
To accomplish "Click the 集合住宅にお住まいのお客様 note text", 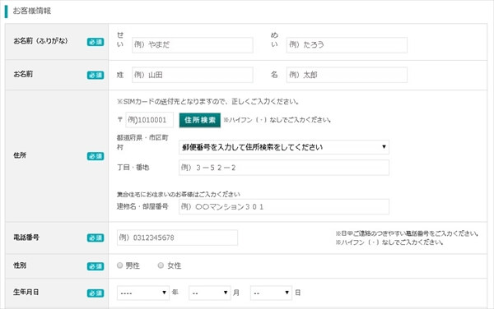I will [179, 194].
